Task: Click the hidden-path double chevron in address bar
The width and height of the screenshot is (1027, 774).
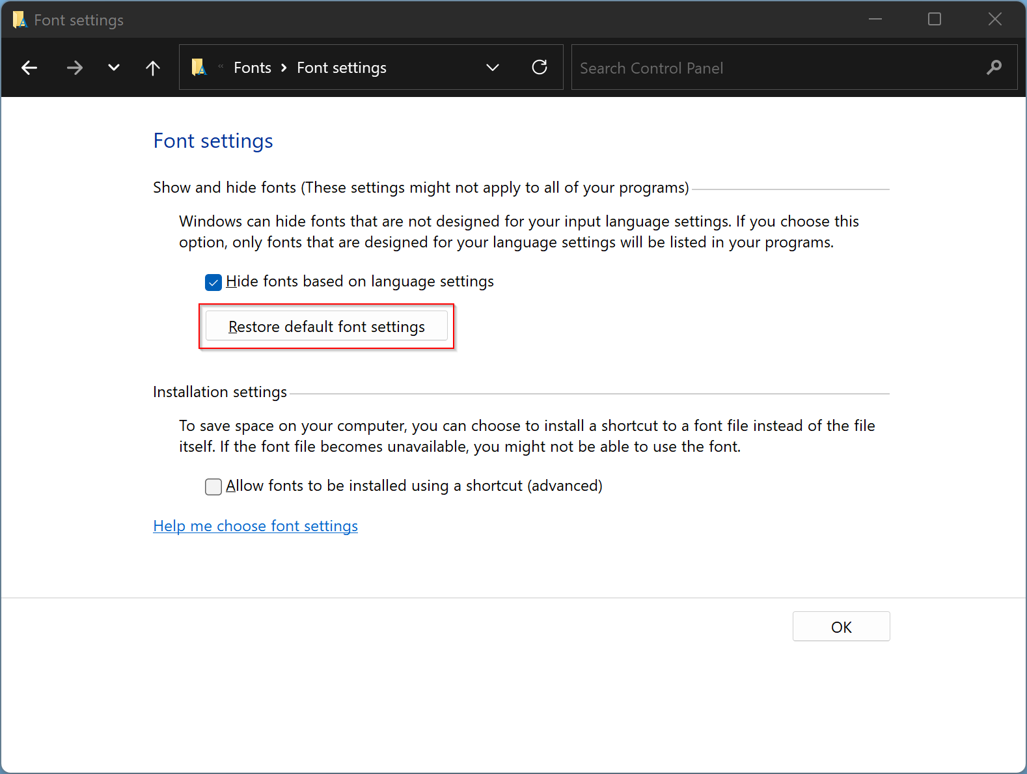Action: click(221, 66)
